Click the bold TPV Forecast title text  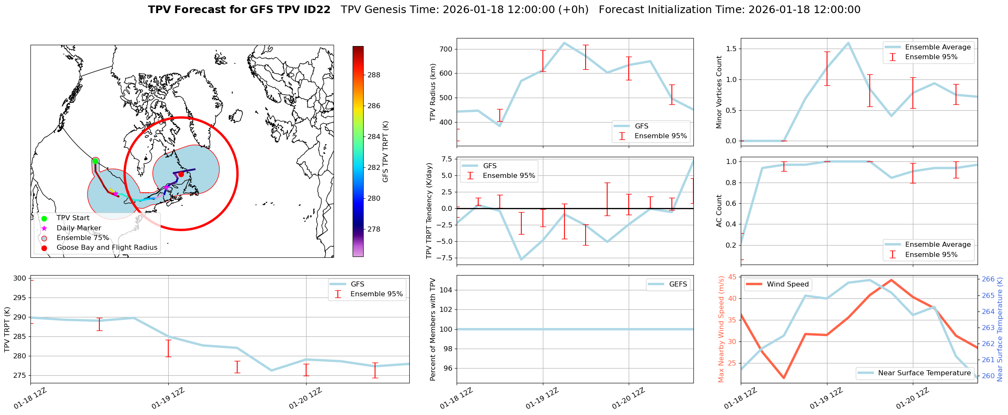click(239, 10)
